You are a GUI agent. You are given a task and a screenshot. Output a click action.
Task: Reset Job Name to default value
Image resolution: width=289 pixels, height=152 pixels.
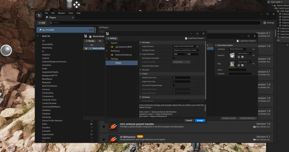254,49
